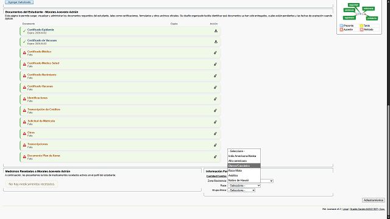The height and width of the screenshot is (219, 390).
Task: Attach a file for Certificado Médico
Action: tap(215, 53)
